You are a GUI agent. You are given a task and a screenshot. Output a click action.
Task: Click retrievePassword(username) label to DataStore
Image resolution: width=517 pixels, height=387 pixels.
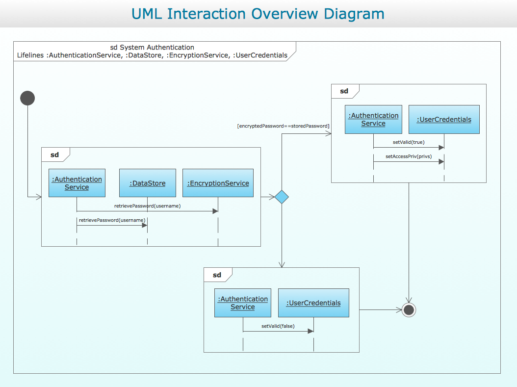coord(112,220)
